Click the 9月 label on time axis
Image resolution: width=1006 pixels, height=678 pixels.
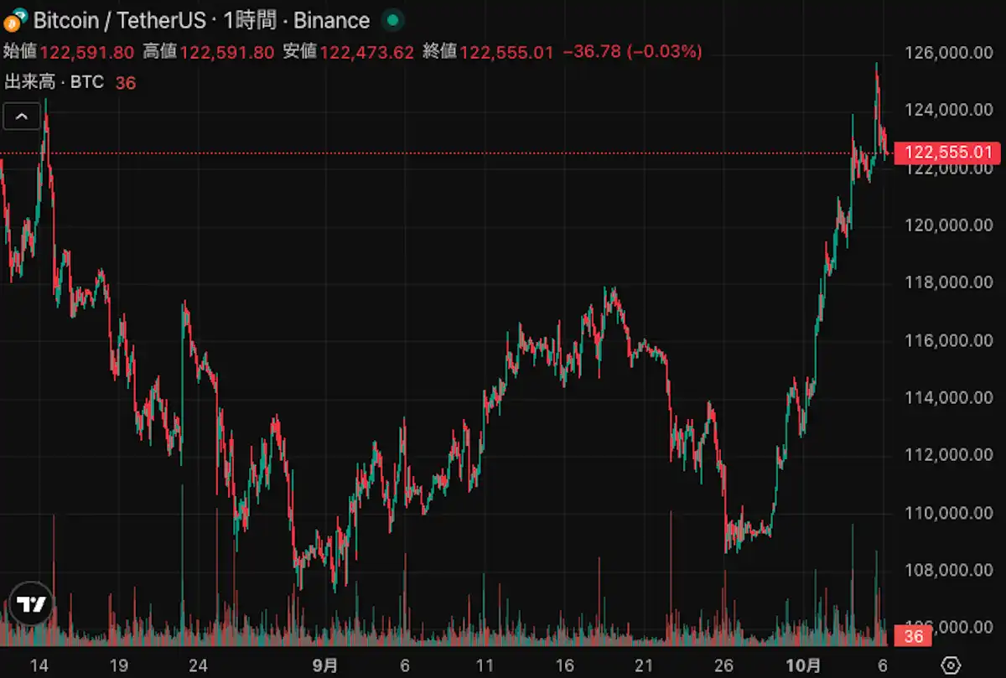point(325,665)
